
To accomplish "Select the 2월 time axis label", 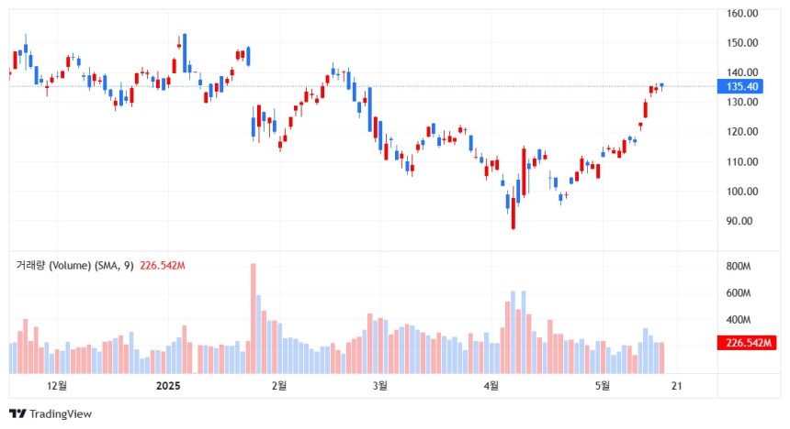I will (x=278, y=386).
